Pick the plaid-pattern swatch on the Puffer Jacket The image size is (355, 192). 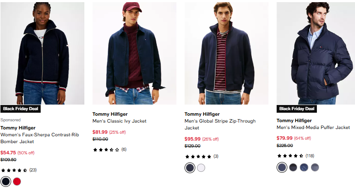pos(304,167)
